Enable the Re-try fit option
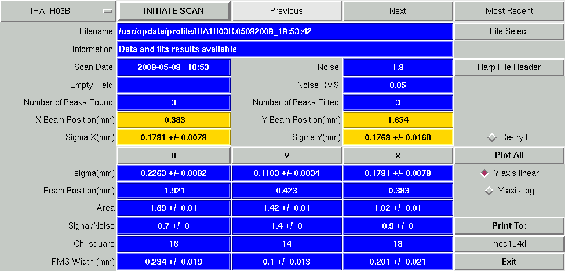The image size is (565, 271). tap(509, 137)
